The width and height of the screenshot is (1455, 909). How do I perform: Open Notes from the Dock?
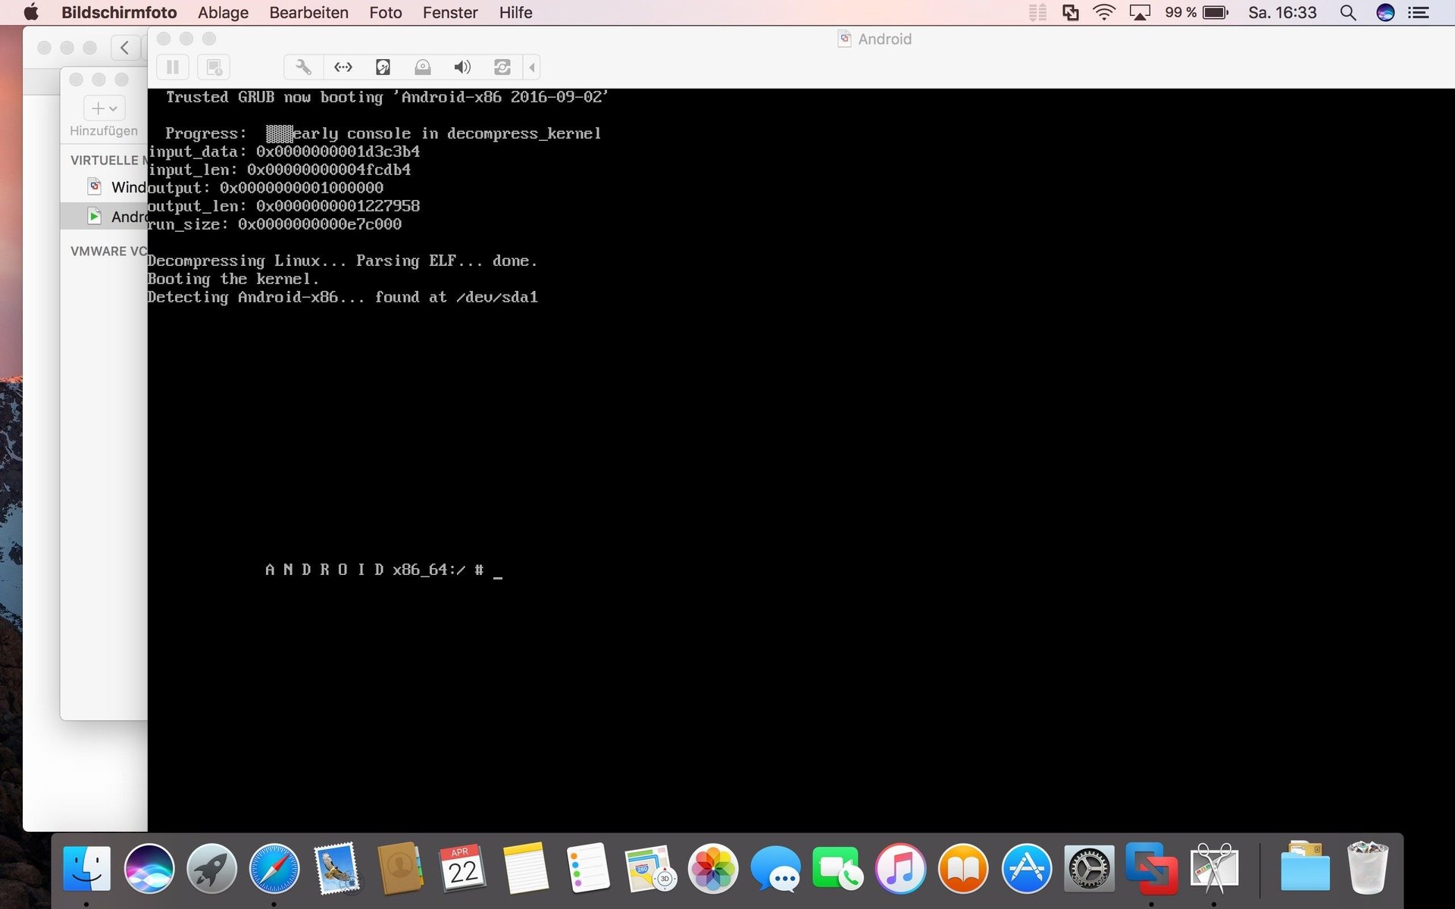tap(525, 868)
